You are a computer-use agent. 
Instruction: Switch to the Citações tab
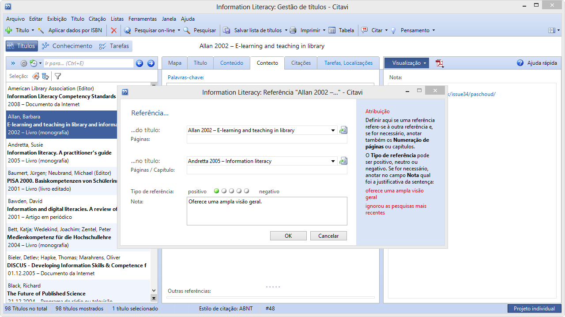301,63
